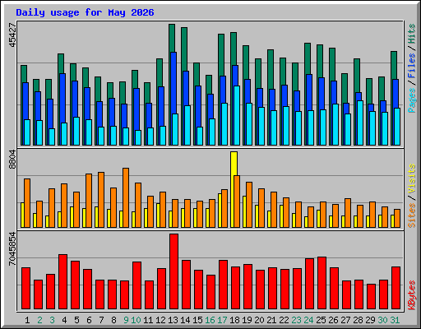Click the yellow sites bar for day 17
Screen dimensions: 421x329
[220, 211]
